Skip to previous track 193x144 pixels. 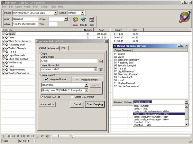8,136
